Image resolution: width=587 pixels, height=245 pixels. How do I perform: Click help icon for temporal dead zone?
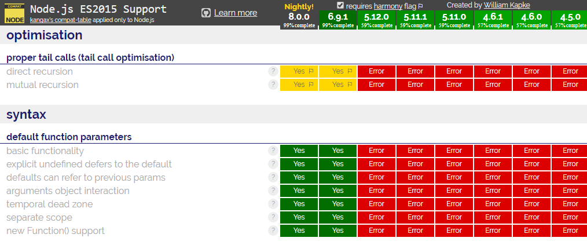pos(273,204)
